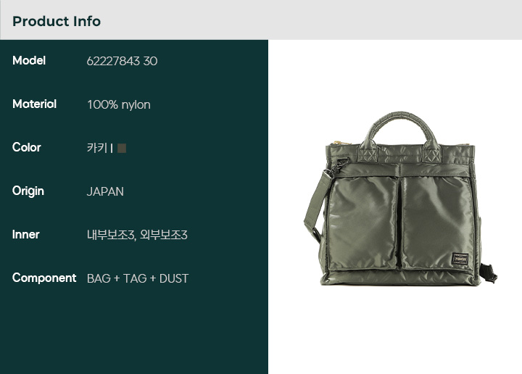Click the 100% nylon material text
The width and height of the screenshot is (522, 374).
[x=119, y=105]
